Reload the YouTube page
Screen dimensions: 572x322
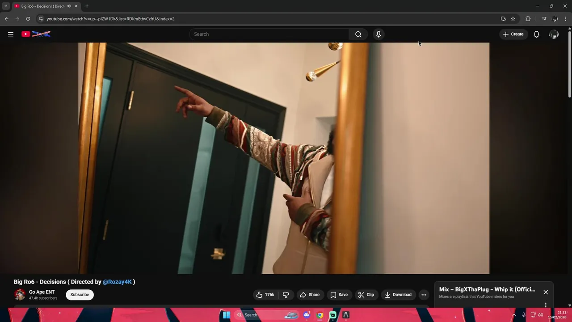point(28,19)
